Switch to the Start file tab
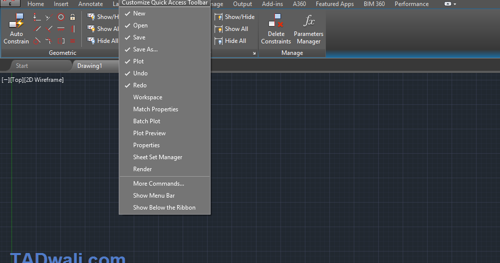500x263 pixels. [x=22, y=66]
